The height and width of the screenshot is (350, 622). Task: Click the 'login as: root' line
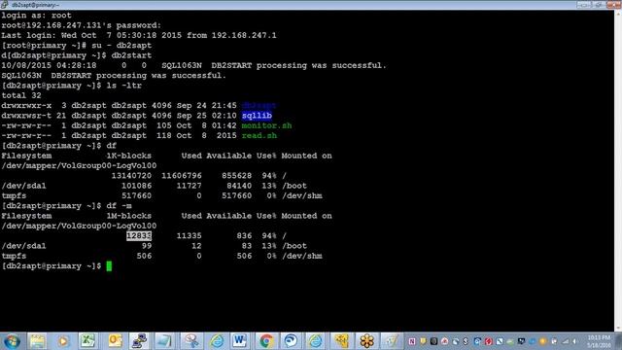[37, 16]
